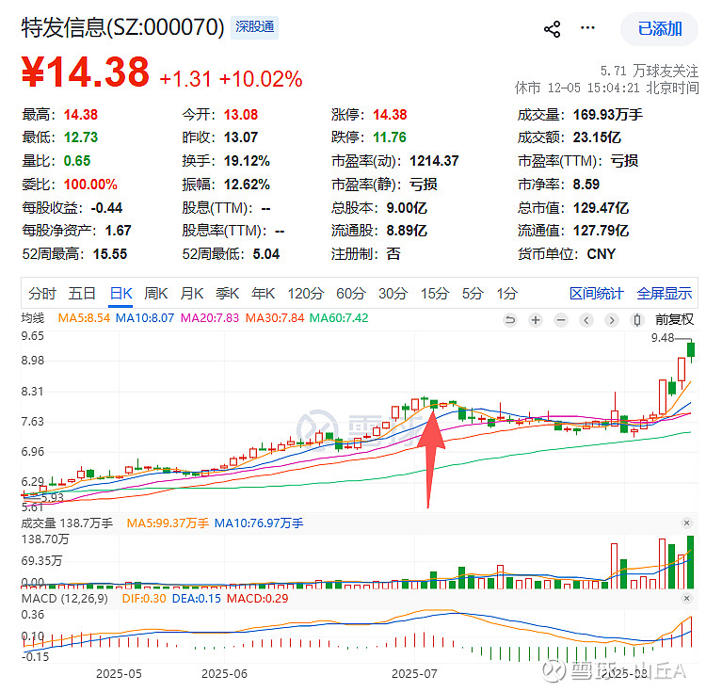Click the 换手 19.12% value

tap(247, 161)
